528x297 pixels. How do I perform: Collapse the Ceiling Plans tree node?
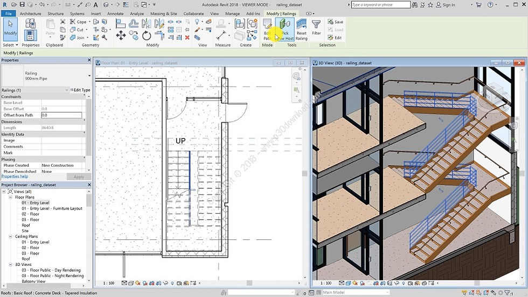point(10,236)
